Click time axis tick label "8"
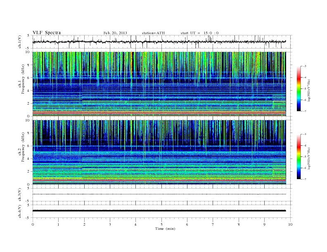The width and height of the screenshot is (327, 252). point(239,224)
